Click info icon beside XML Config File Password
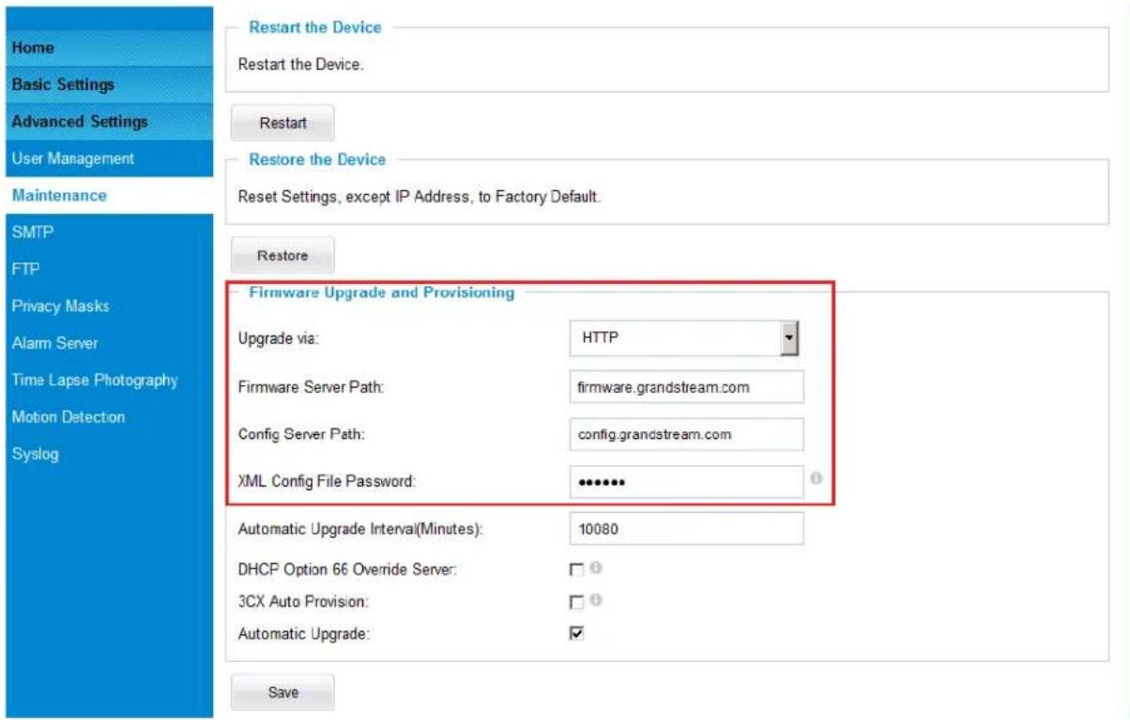 [x=817, y=477]
